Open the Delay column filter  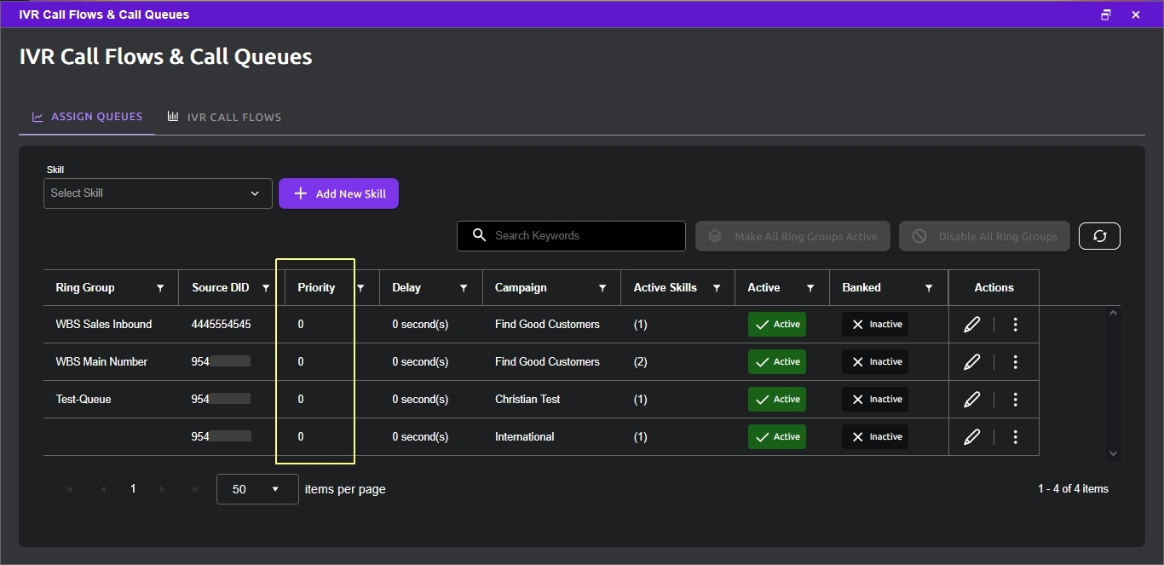point(464,288)
